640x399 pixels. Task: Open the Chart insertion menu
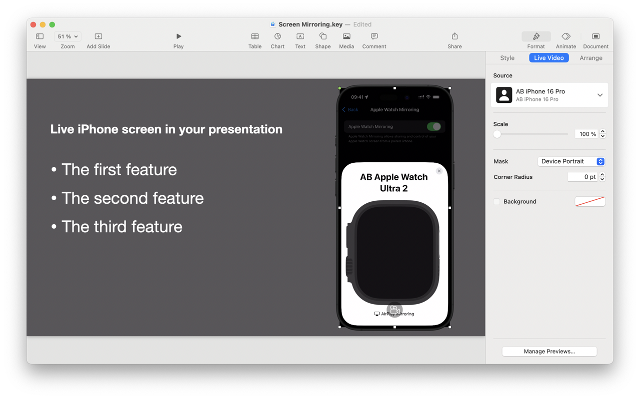coord(277,40)
